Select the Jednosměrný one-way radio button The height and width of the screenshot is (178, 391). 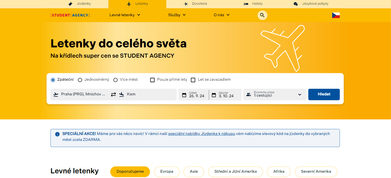click(80, 80)
